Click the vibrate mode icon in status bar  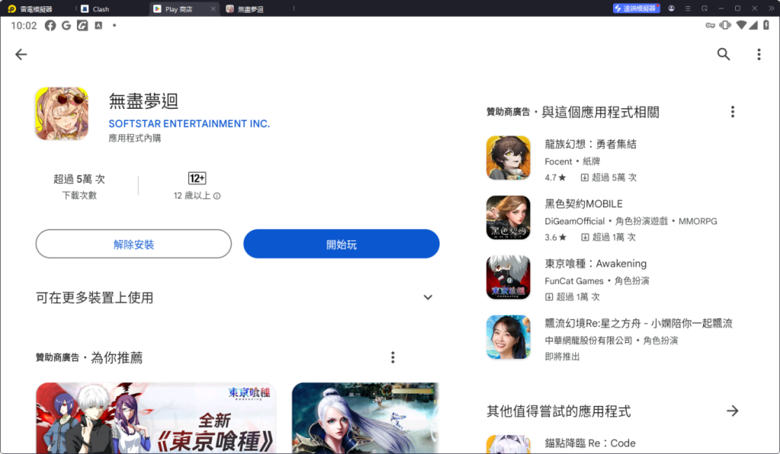(725, 25)
